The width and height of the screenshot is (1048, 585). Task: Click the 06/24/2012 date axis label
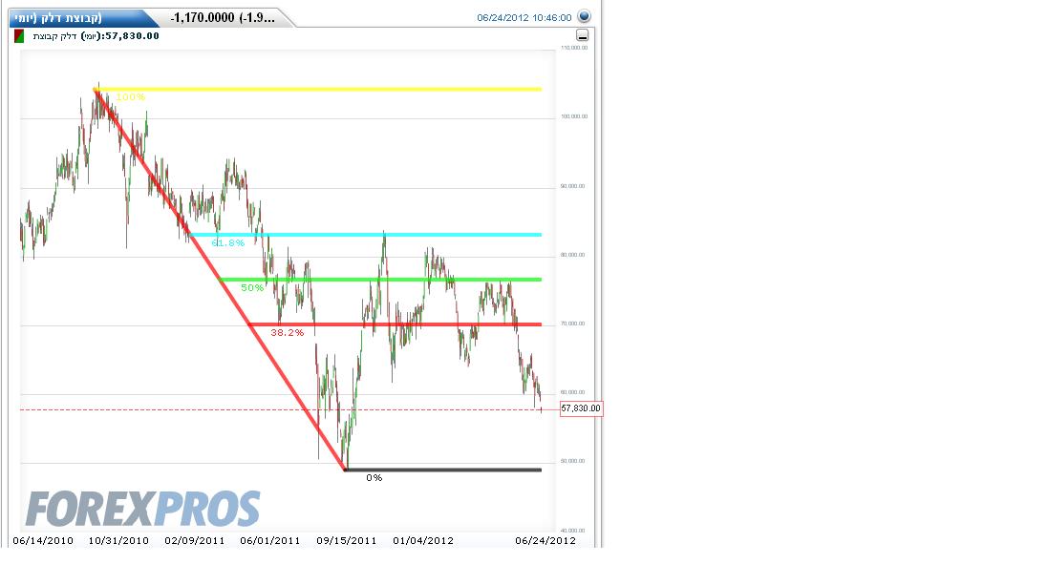[x=545, y=540]
